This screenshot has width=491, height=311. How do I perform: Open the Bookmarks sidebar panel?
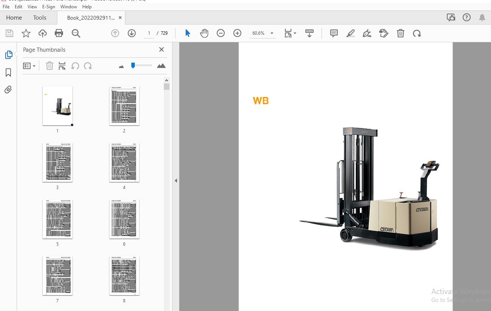coord(8,72)
